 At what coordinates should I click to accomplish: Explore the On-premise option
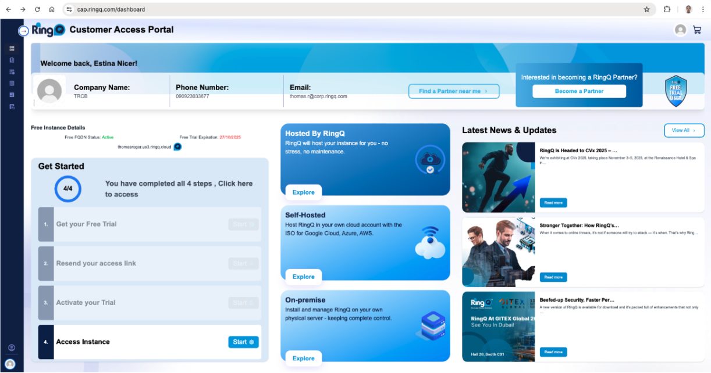(303, 358)
